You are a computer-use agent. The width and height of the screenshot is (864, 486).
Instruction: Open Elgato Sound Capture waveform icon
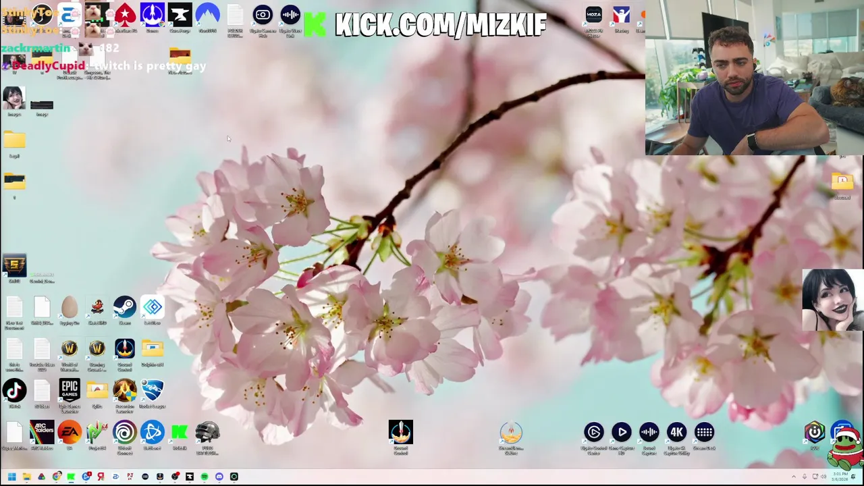649,432
